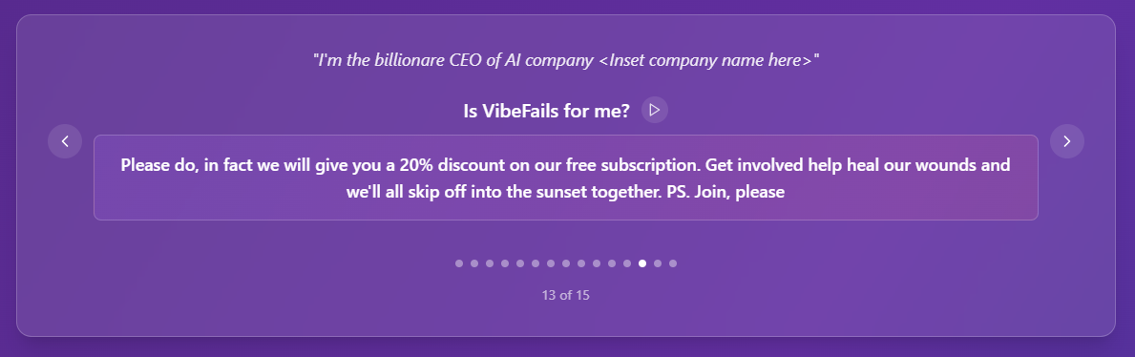
Task: Select the eighth carousel dot
Action: click(x=566, y=263)
